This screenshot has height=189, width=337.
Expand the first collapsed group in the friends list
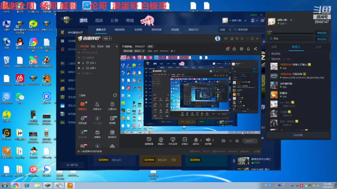coord(269,54)
